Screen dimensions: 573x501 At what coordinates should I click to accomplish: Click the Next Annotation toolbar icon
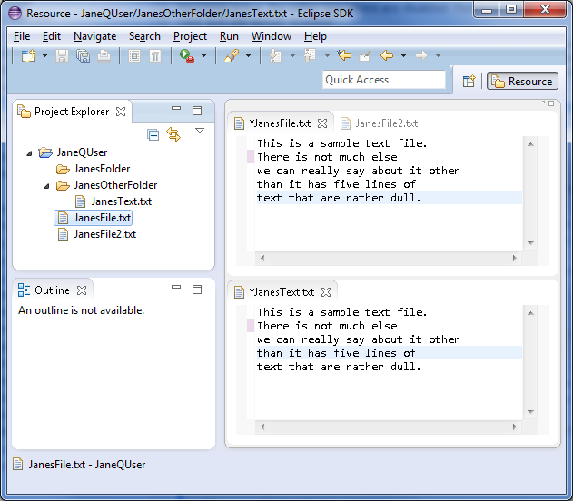tap(275, 55)
